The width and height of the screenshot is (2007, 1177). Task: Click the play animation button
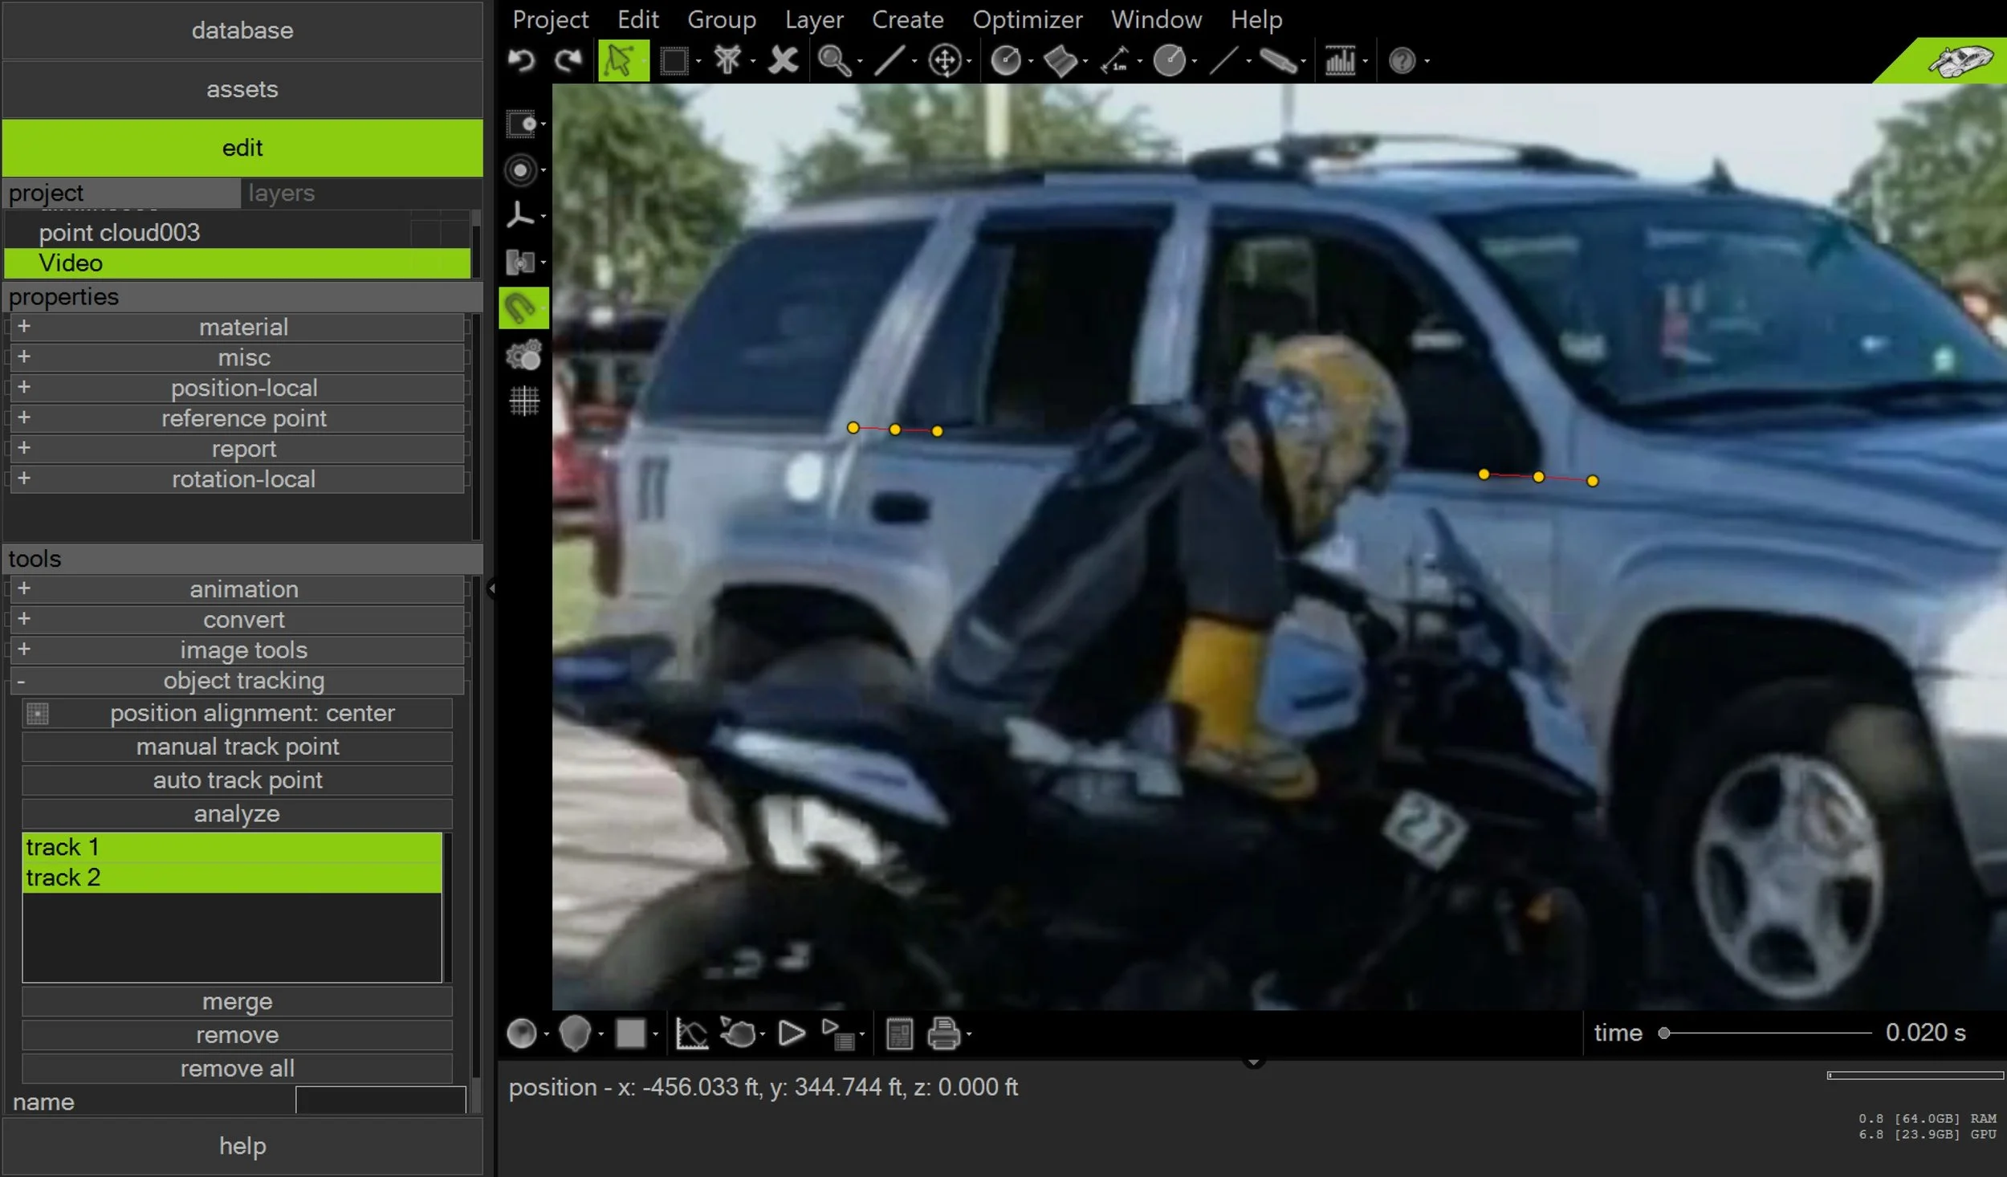pyautogui.click(x=792, y=1033)
